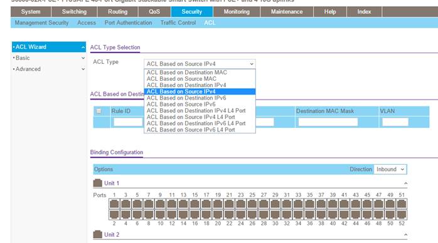
Task: Open the Maintenance tab
Action: 287,12
